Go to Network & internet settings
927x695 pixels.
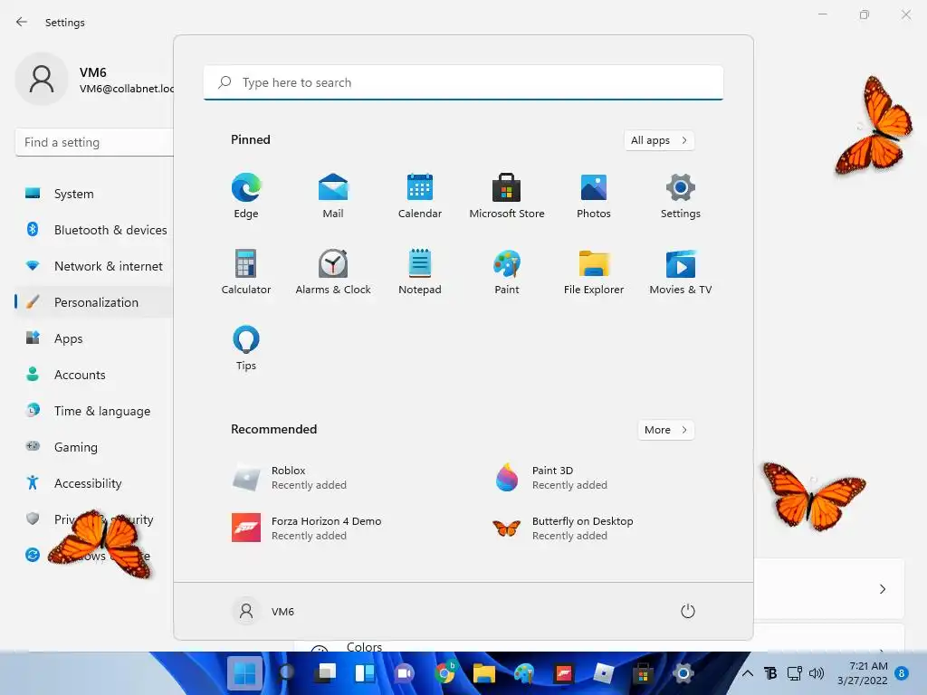pyautogui.click(x=94, y=266)
